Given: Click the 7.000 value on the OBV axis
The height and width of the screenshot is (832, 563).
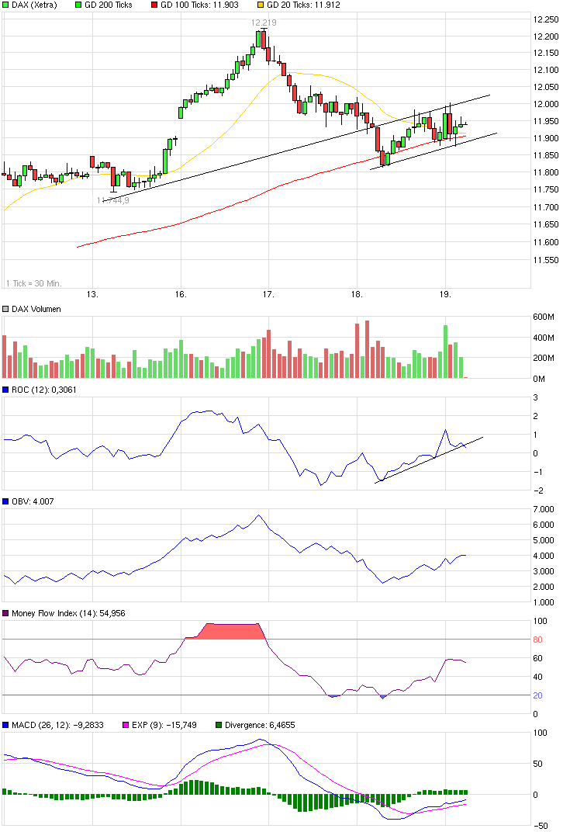Looking at the screenshot, I should point(544,509).
